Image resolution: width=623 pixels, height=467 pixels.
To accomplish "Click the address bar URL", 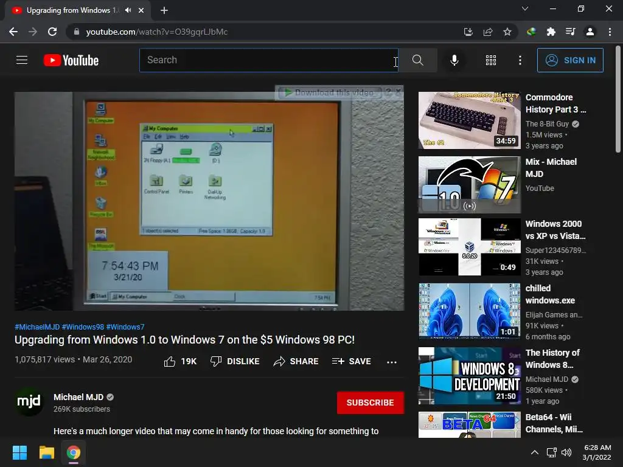I will 156,32.
